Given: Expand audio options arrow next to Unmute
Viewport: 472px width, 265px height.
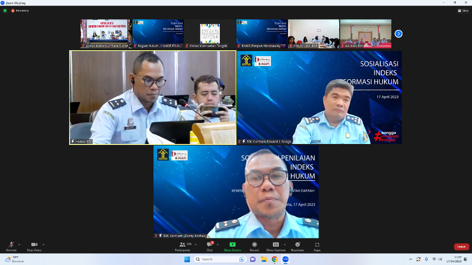Looking at the screenshot, I should [x=19, y=244].
